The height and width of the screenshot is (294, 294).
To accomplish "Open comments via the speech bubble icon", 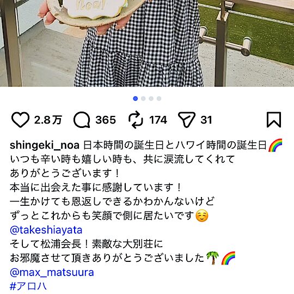I will [82, 120].
